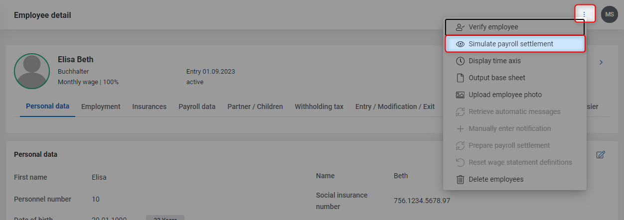Click Elisa Beth's profile photo placeholder

(32, 71)
